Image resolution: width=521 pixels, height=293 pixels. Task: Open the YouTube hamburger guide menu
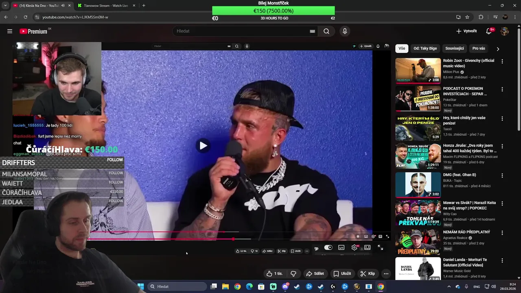coord(10,31)
